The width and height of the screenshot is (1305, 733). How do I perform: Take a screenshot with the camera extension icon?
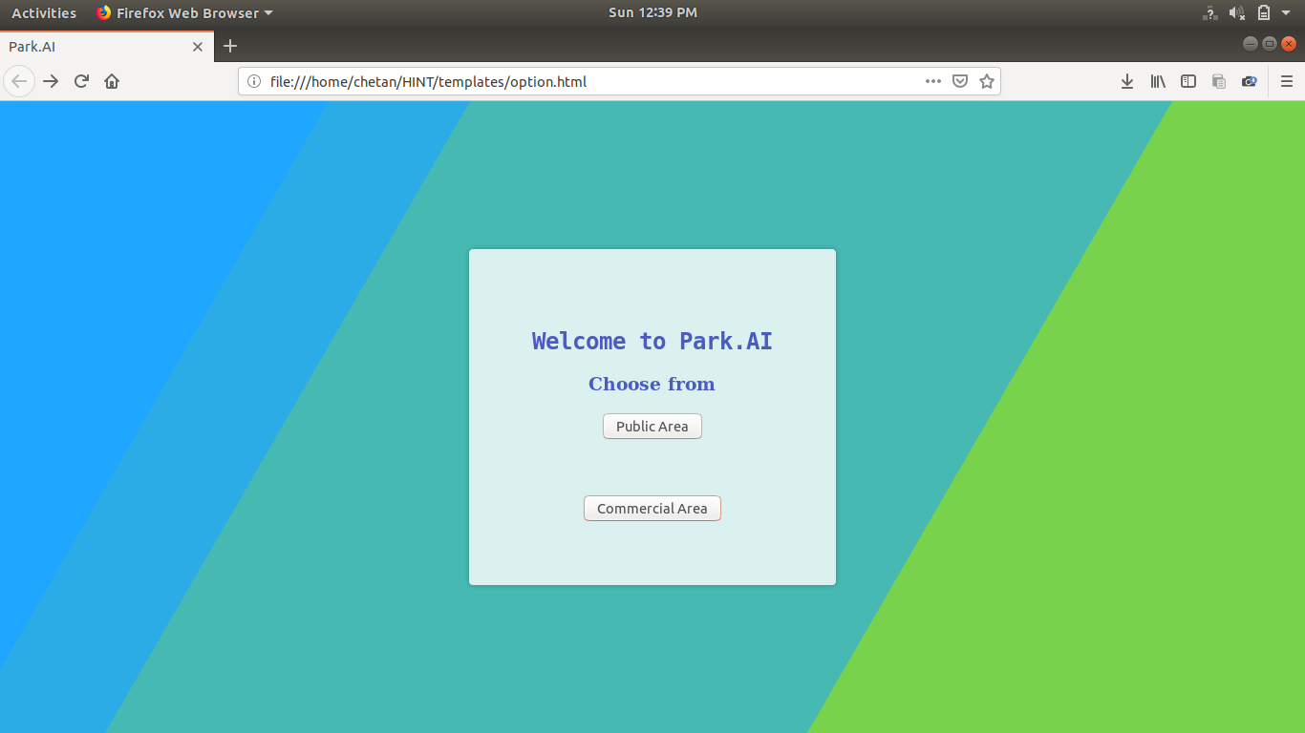[x=1249, y=81]
